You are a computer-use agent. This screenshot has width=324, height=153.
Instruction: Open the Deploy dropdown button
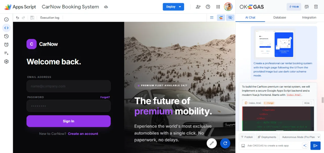(173, 7)
